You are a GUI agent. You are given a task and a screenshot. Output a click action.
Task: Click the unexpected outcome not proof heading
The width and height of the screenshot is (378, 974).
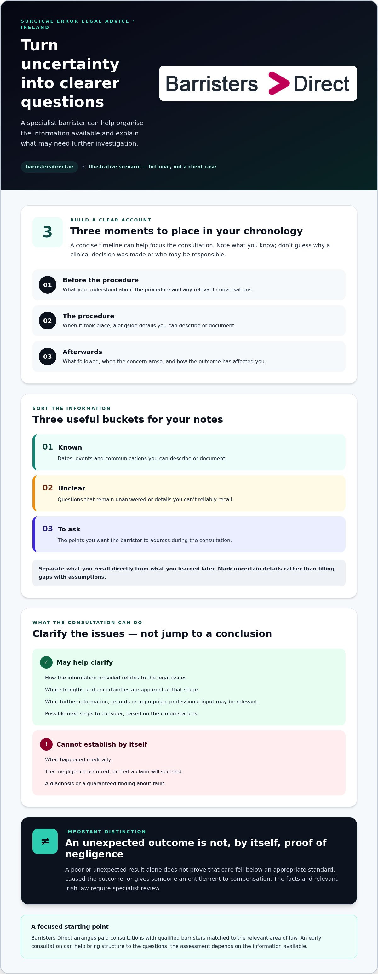coord(196,848)
